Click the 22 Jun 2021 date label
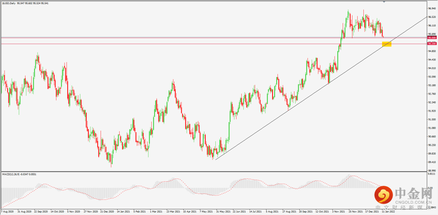This screenshot has height=215, width=438. click(x=240, y=212)
